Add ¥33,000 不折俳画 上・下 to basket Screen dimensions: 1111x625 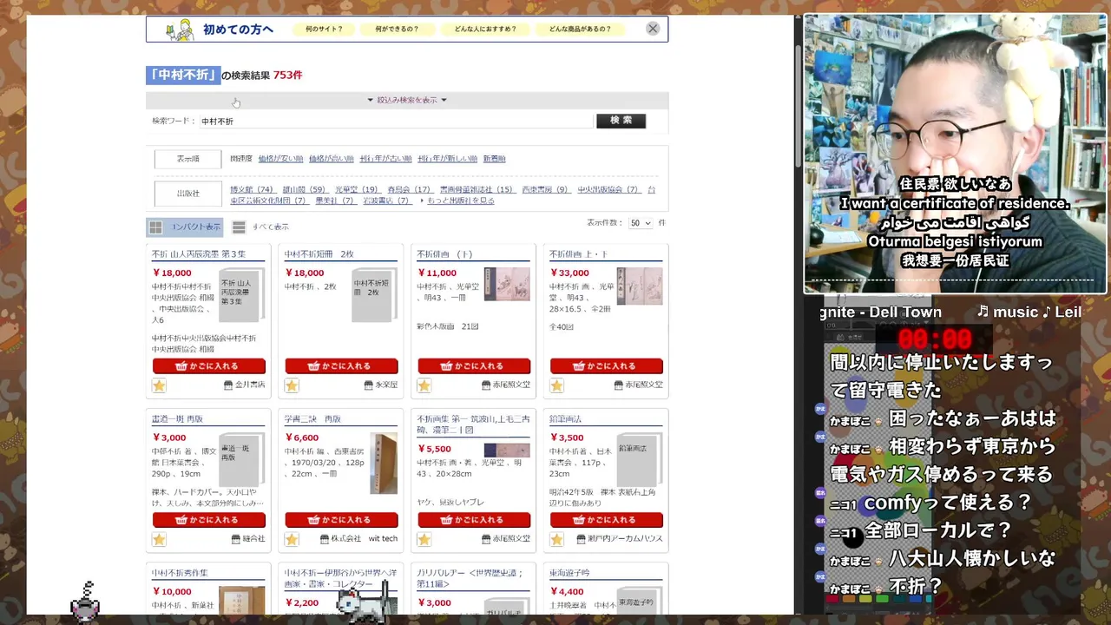(607, 366)
